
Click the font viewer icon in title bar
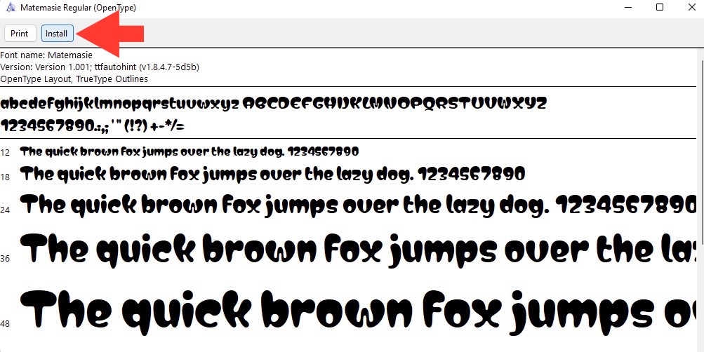(x=11, y=8)
